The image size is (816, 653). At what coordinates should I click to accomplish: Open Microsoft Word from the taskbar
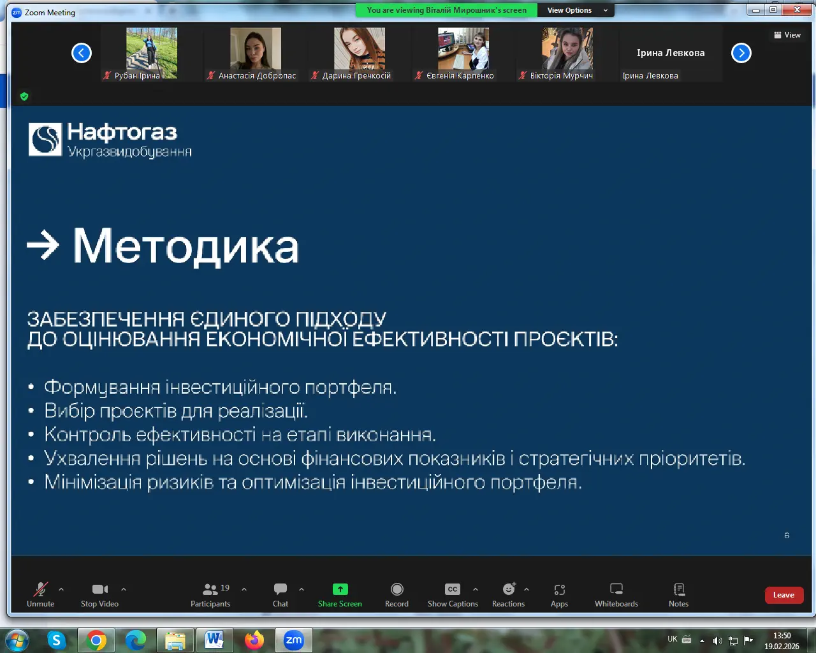214,640
